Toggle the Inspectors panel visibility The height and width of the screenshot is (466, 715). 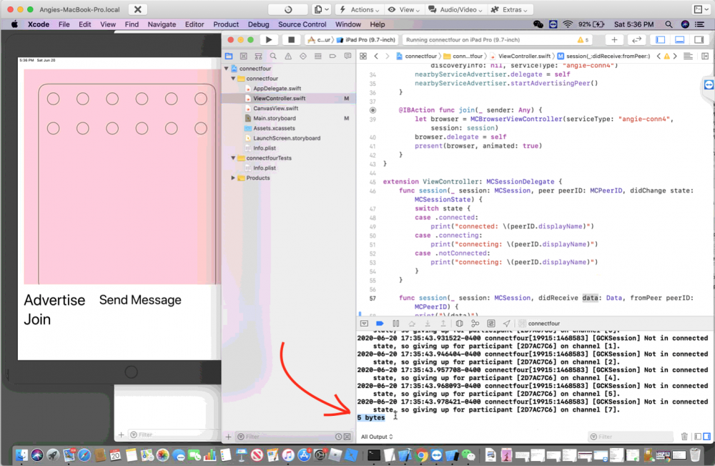click(x=698, y=40)
